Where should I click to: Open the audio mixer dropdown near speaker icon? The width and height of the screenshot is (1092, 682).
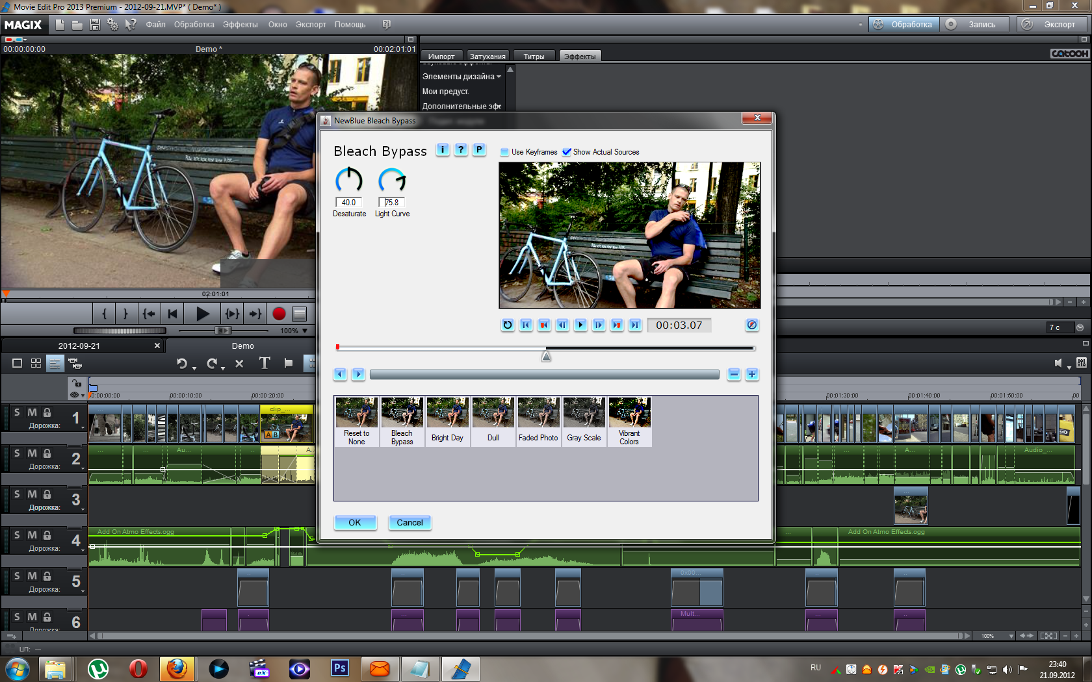pos(1069,368)
